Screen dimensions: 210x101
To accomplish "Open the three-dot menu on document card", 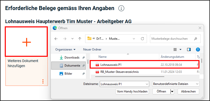I will pos(43,81).
